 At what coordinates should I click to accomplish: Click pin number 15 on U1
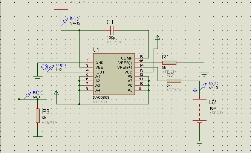pos(141,61)
